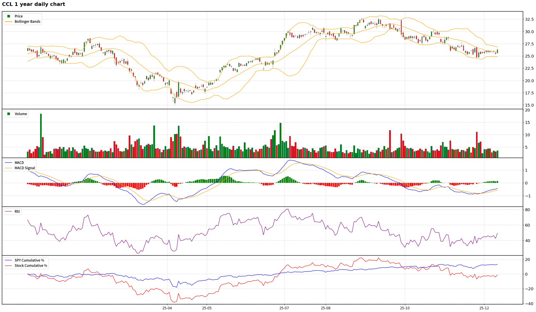Click the green Price legend marker
This screenshot has width=536, height=312.
9,16
